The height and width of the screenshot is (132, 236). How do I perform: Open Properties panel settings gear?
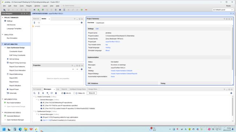[x=82, y=69]
